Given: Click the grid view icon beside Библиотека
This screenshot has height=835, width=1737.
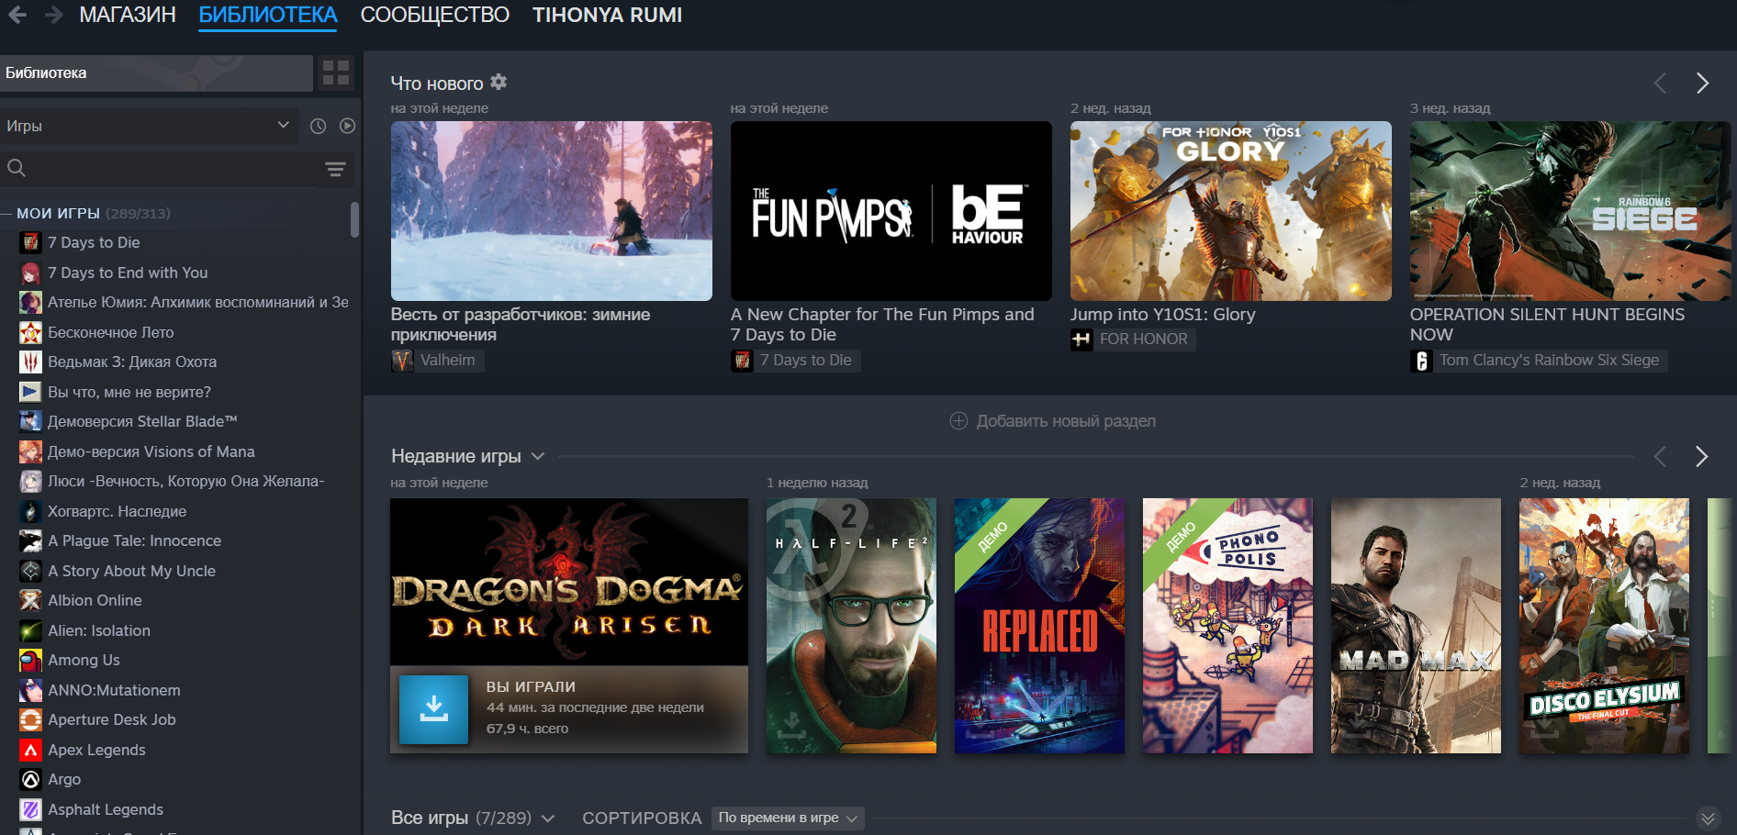Looking at the screenshot, I should 336,73.
